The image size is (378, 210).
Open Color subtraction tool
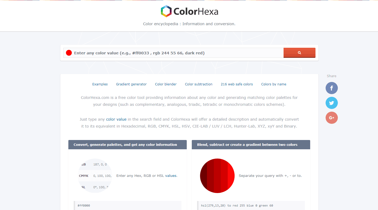click(199, 84)
